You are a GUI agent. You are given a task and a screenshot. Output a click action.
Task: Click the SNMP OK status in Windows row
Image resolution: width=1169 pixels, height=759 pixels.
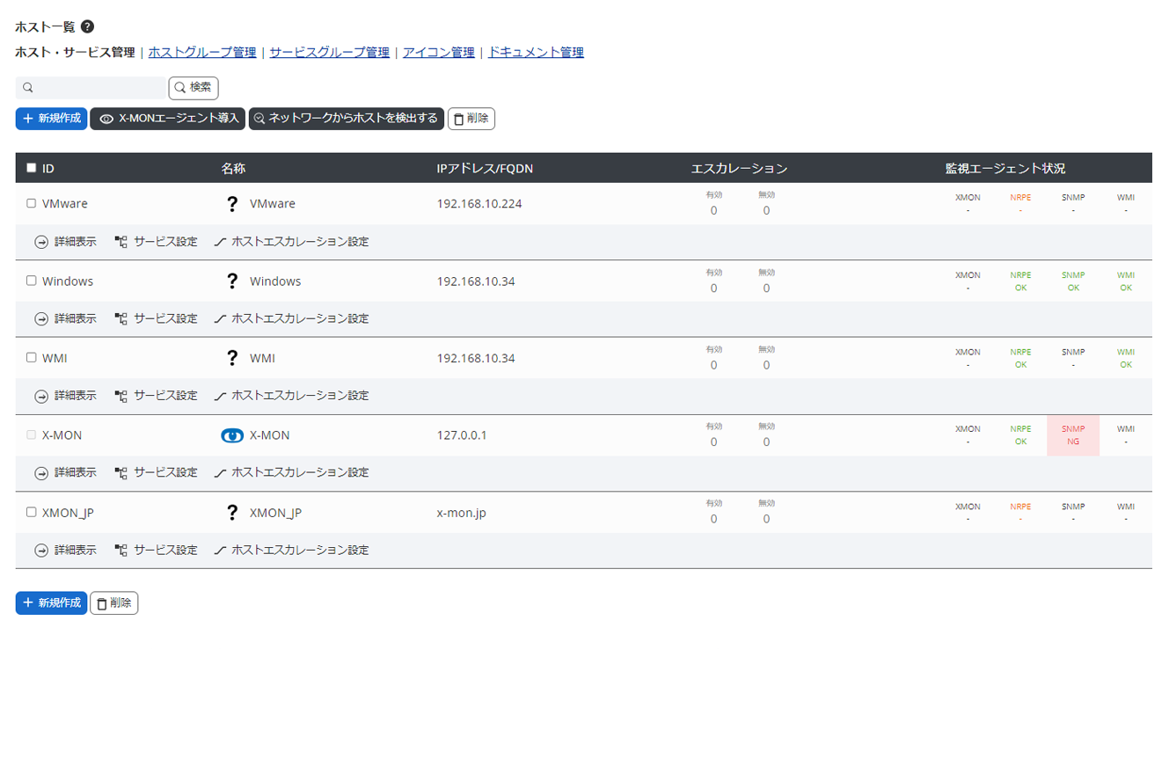(1073, 281)
